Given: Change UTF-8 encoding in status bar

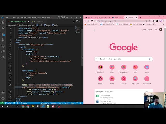Looking at the screenshot, I should [61, 103].
